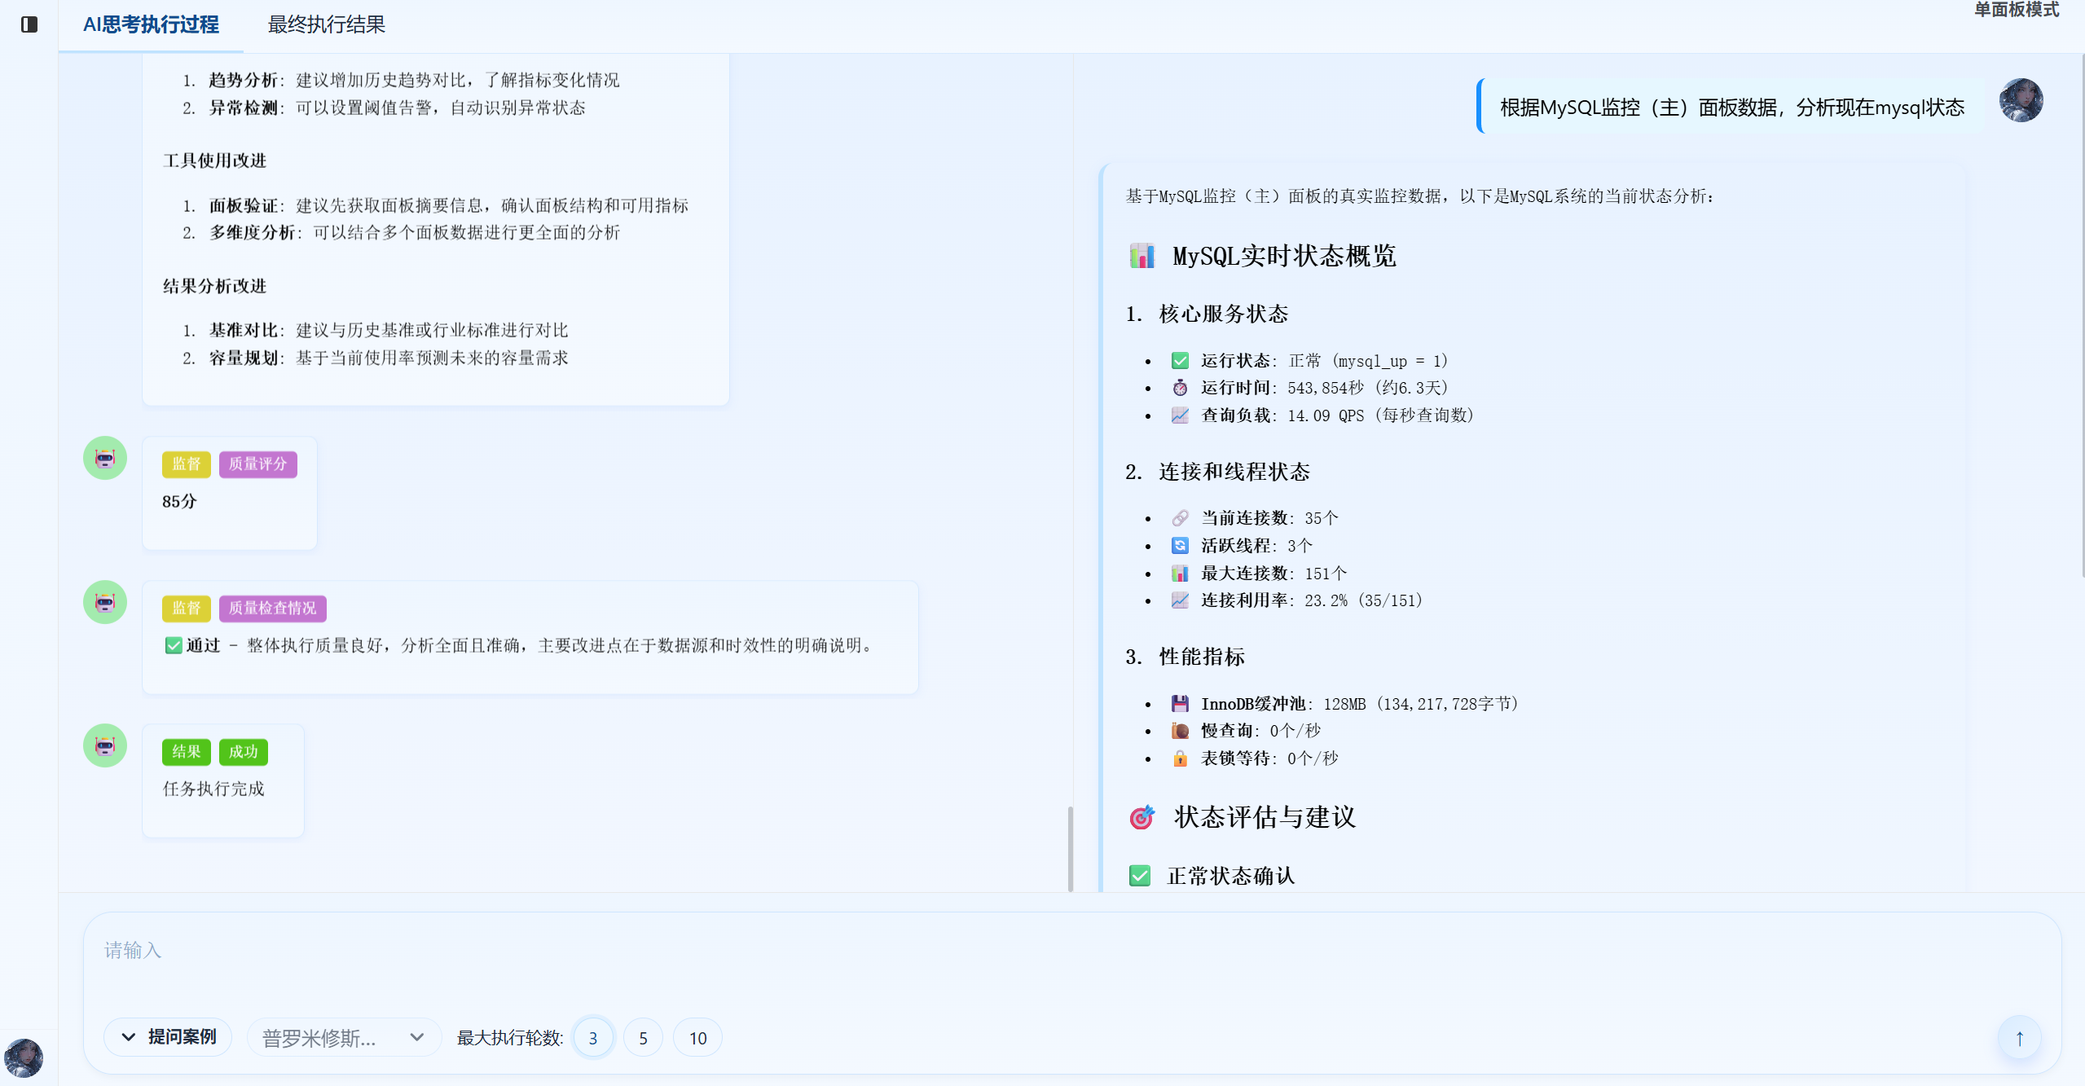Click the target icon beside 状态评估与建议
Viewport: 2085px width, 1086px height.
tap(1141, 816)
